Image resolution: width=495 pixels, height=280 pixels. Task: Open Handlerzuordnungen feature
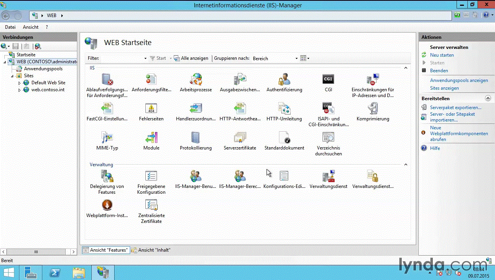click(196, 108)
